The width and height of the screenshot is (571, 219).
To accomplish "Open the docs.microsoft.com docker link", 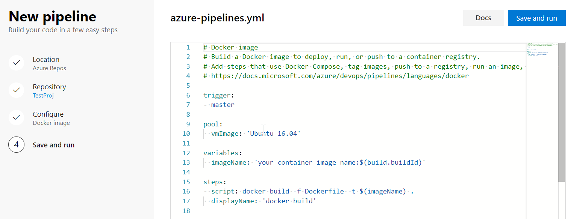I will [340, 76].
